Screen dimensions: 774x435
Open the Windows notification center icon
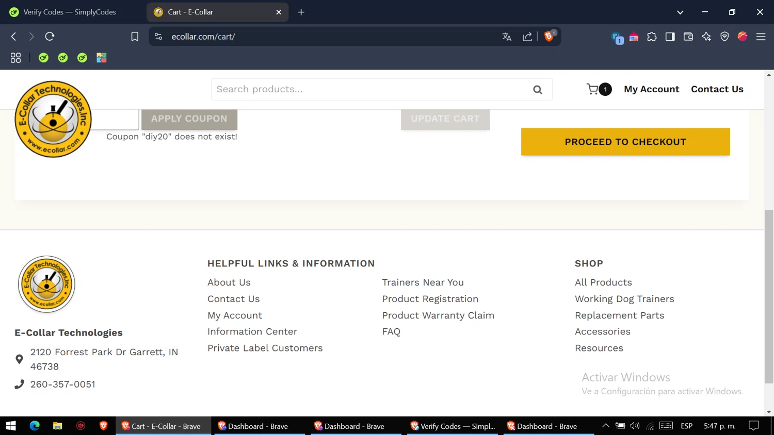[754, 426]
